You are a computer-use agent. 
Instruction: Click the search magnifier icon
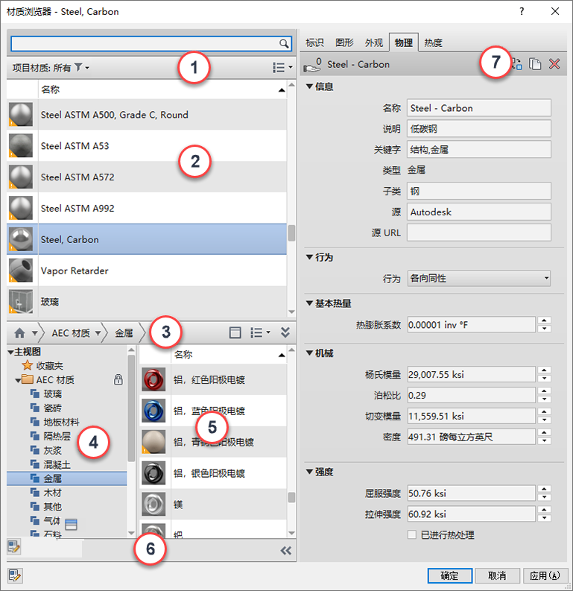coord(284,44)
